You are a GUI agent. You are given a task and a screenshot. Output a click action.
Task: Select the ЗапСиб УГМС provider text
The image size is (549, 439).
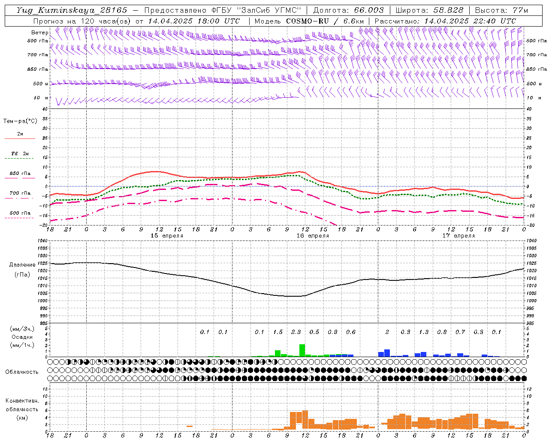pyautogui.click(x=269, y=10)
